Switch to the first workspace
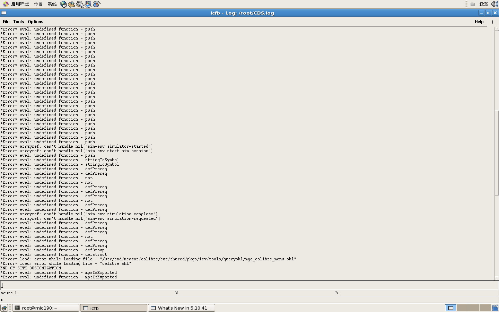This screenshot has height=312, width=499. point(450,308)
